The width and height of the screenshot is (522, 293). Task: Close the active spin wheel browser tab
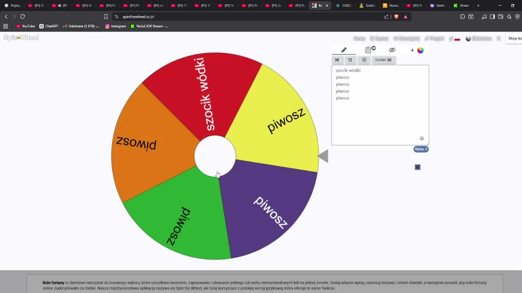click(327, 6)
